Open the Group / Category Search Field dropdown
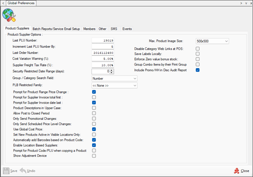Viewport: 253px width, 177px height. (x=114, y=79)
